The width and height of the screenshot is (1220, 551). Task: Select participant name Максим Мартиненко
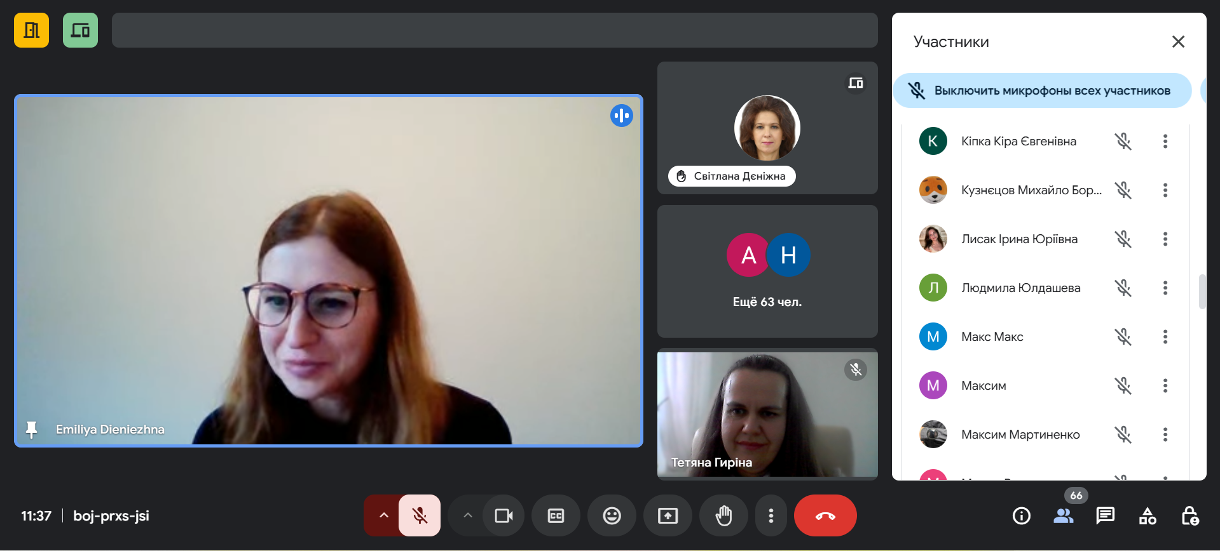1020,434
